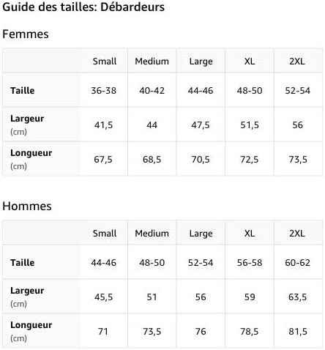Image resolution: width=325 pixels, height=350 pixels.
Task: Click the XL column header in Hommes table
Action: pos(250,234)
